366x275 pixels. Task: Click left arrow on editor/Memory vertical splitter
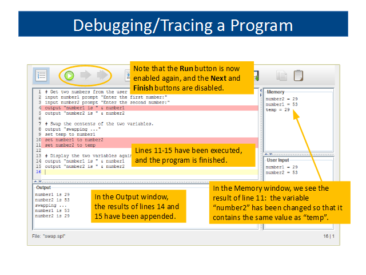[x=261, y=91]
